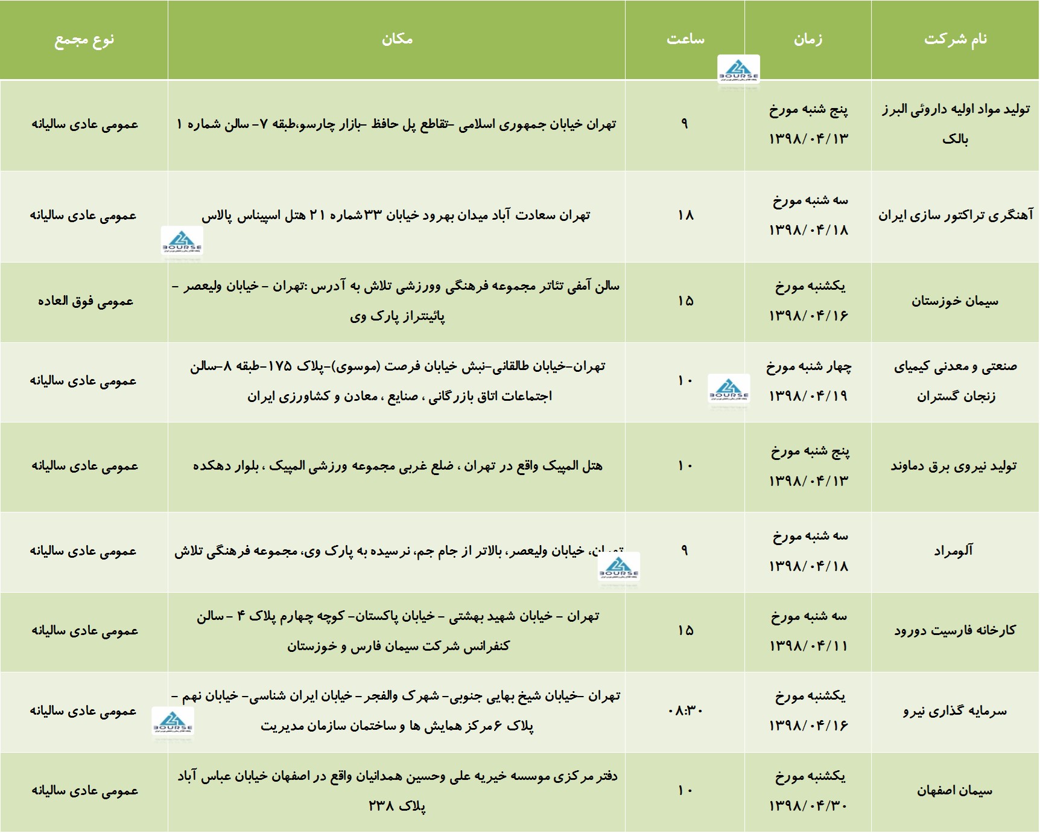The image size is (1040, 833).
Task: Click hour "۱۰" in the برق دماوند row
Action: [x=685, y=466]
